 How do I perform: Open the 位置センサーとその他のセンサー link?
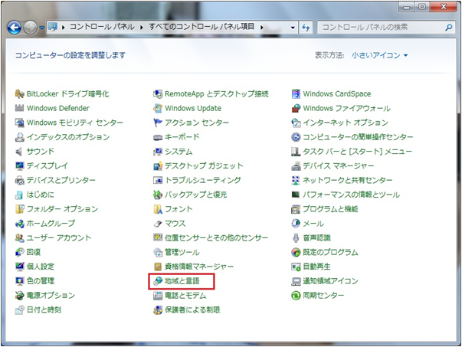tap(217, 237)
